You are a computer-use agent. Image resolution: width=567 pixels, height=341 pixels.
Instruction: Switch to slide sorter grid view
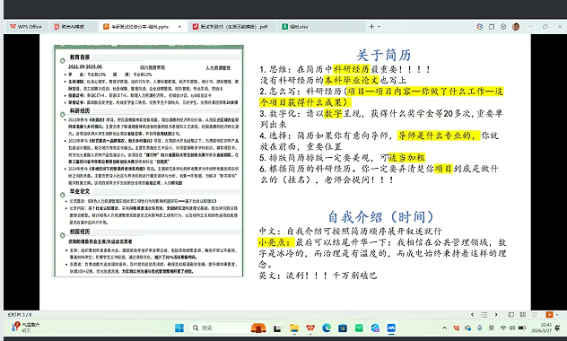click(x=522, y=315)
